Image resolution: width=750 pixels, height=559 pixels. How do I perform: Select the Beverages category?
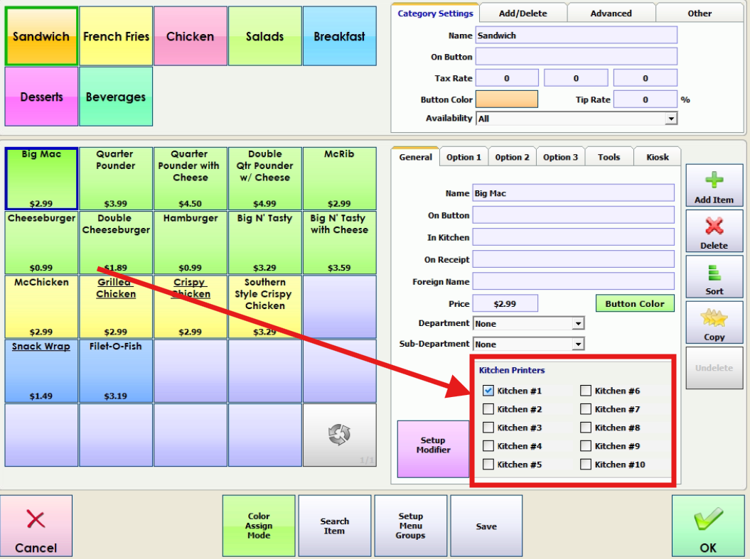(116, 97)
